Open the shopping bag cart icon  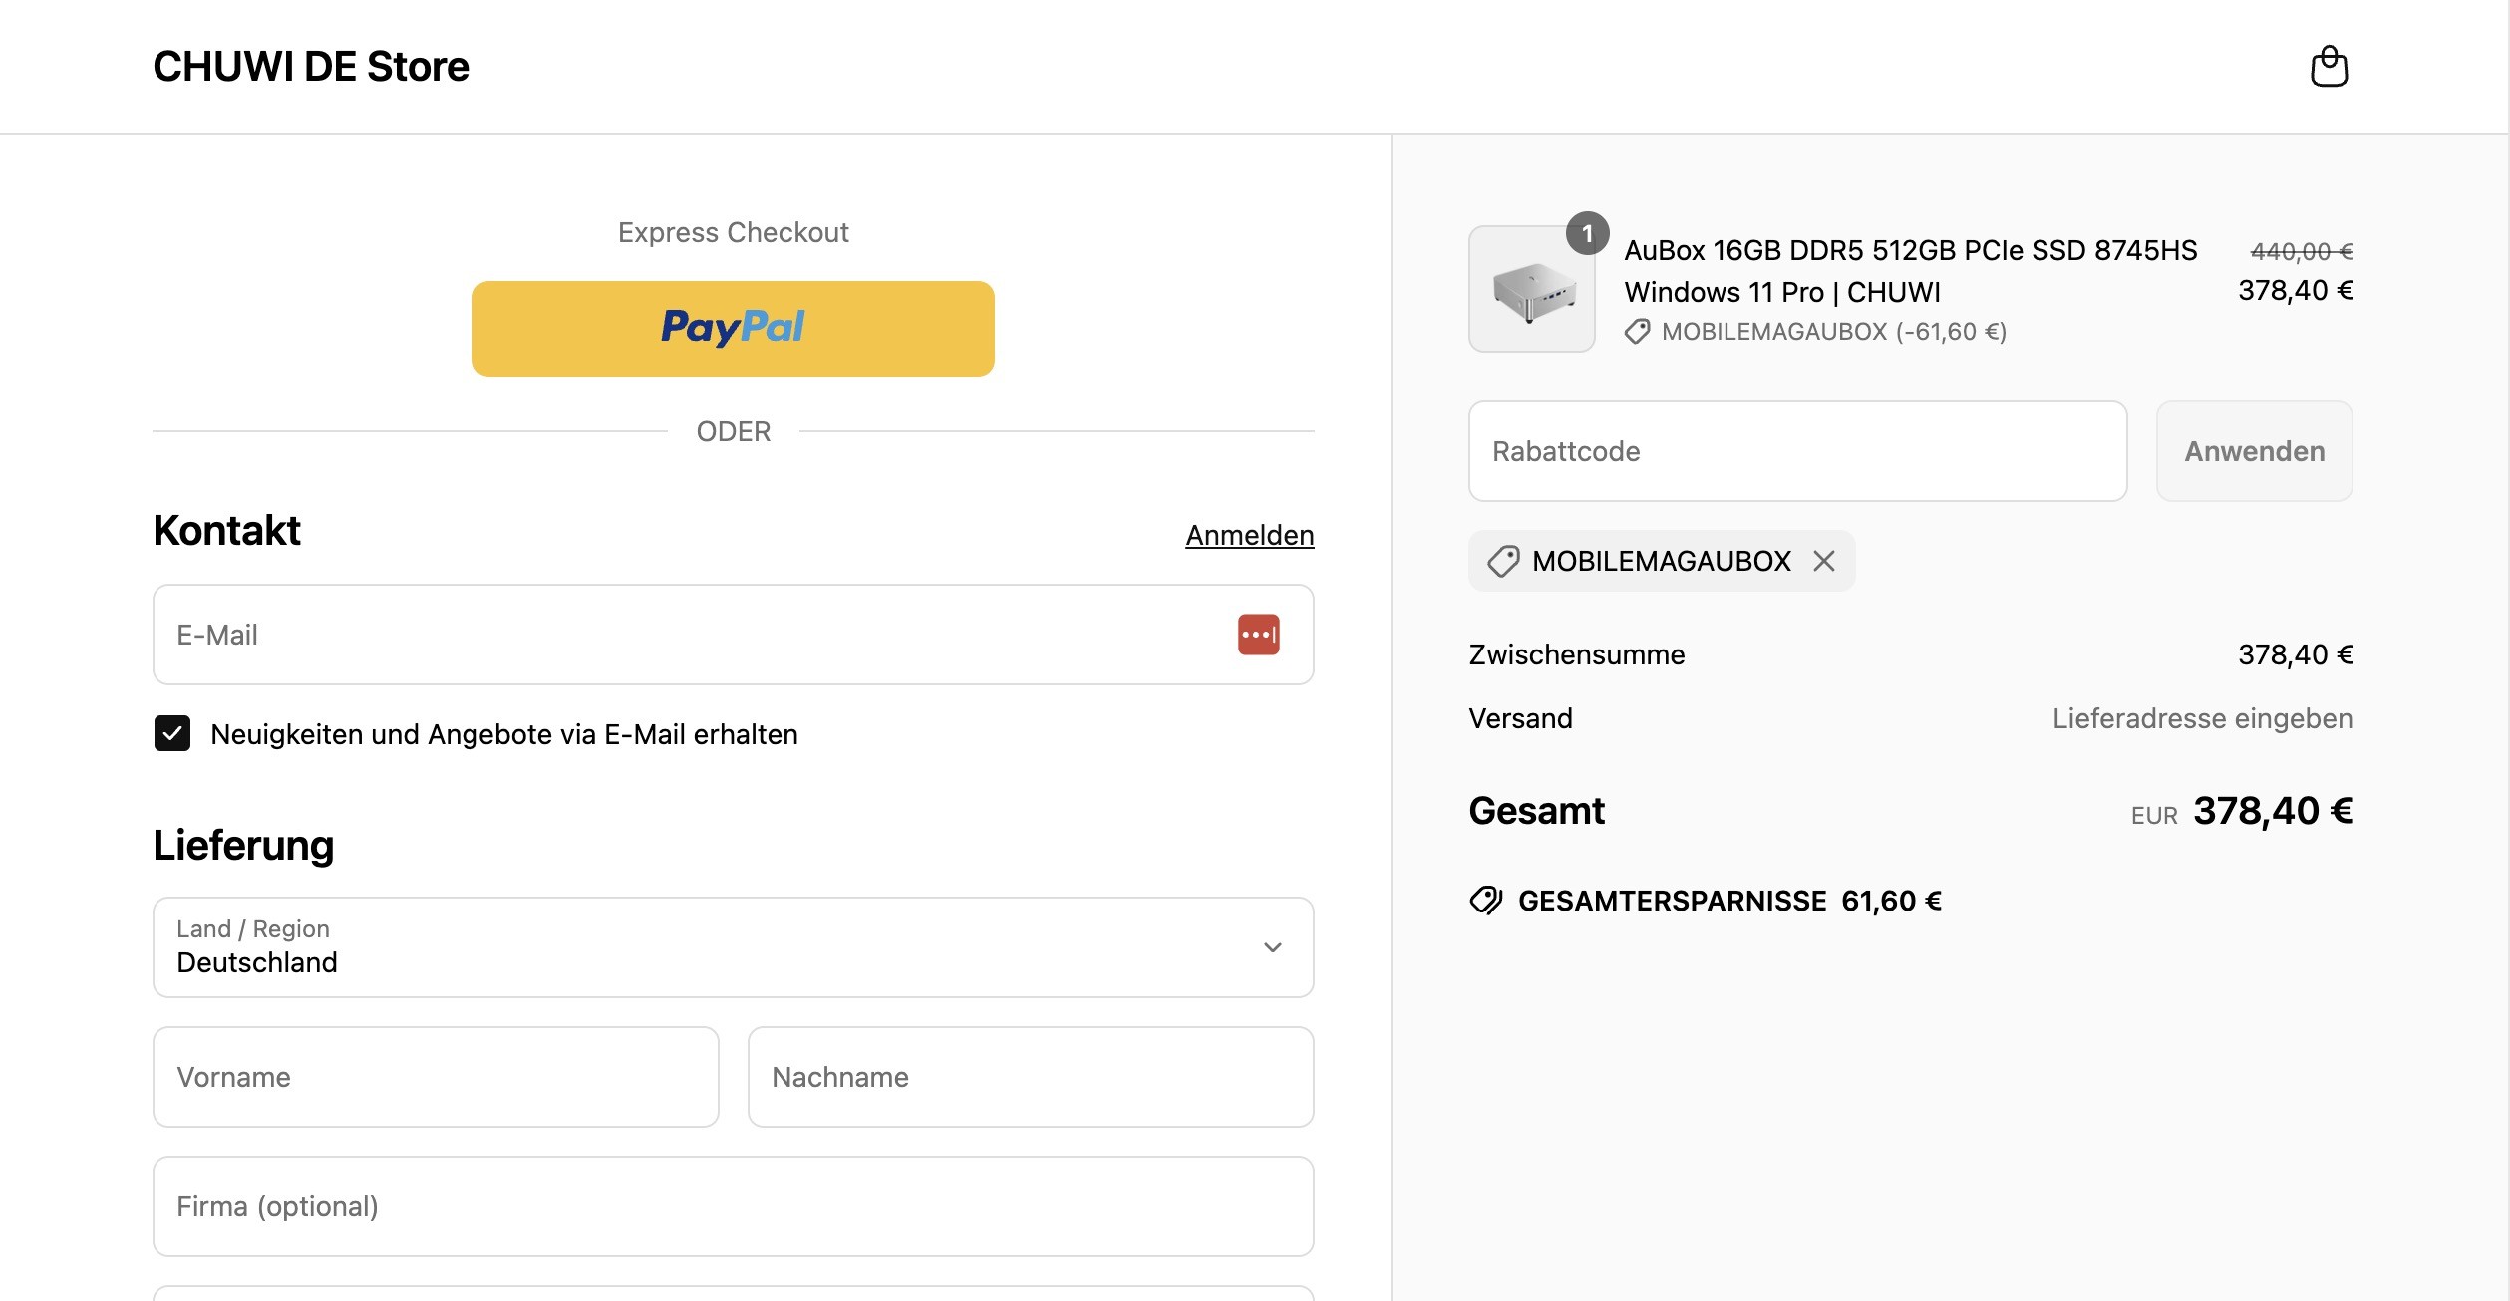[x=2329, y=67]
